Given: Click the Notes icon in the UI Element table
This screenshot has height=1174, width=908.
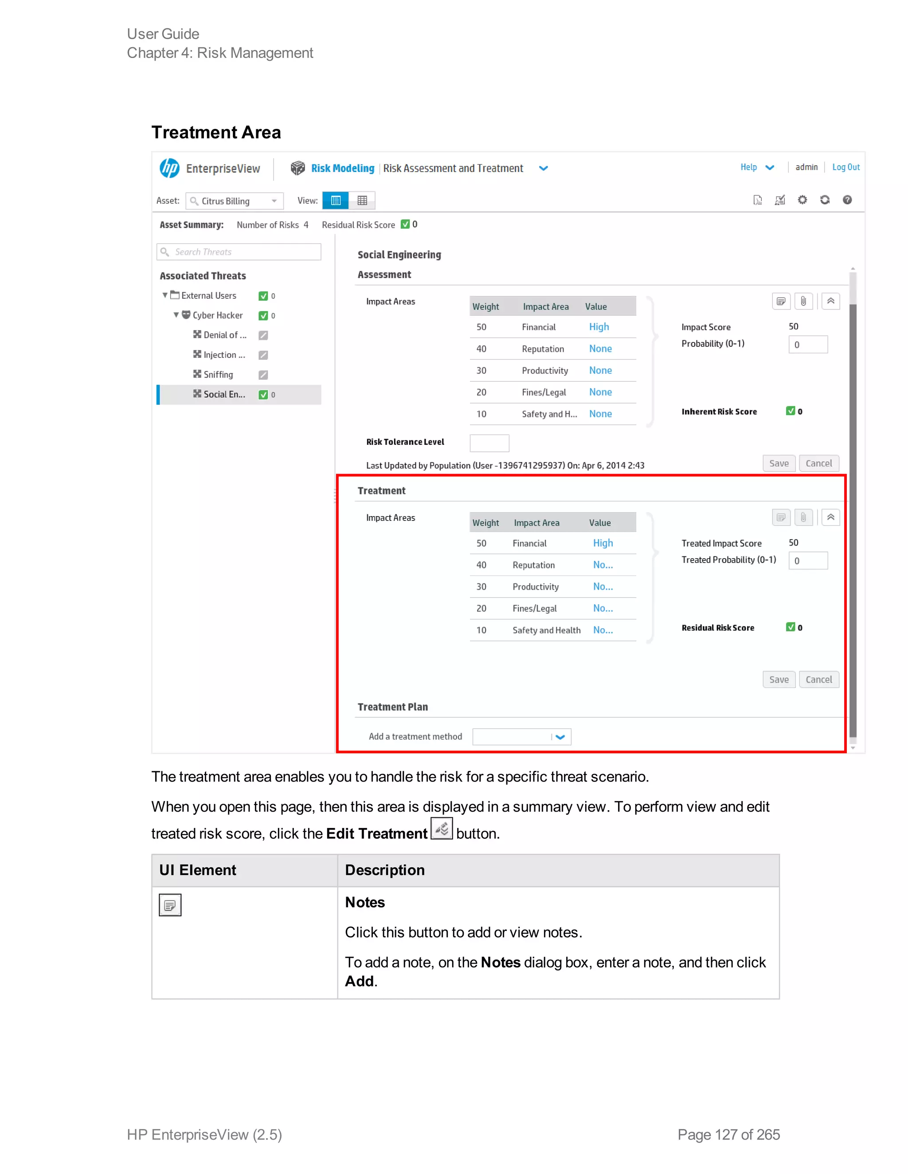Looking at the screenshot, I should pos(170,905).
